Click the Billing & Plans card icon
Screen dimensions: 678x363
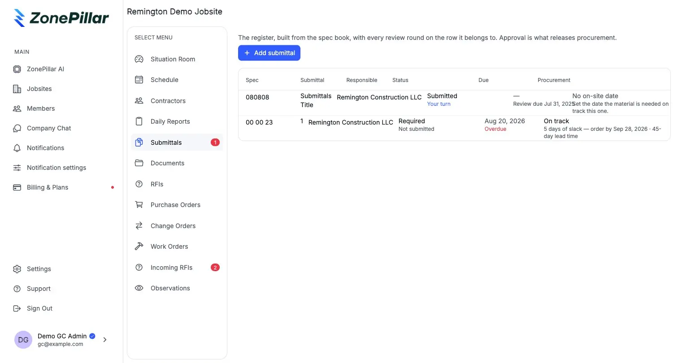17,187
